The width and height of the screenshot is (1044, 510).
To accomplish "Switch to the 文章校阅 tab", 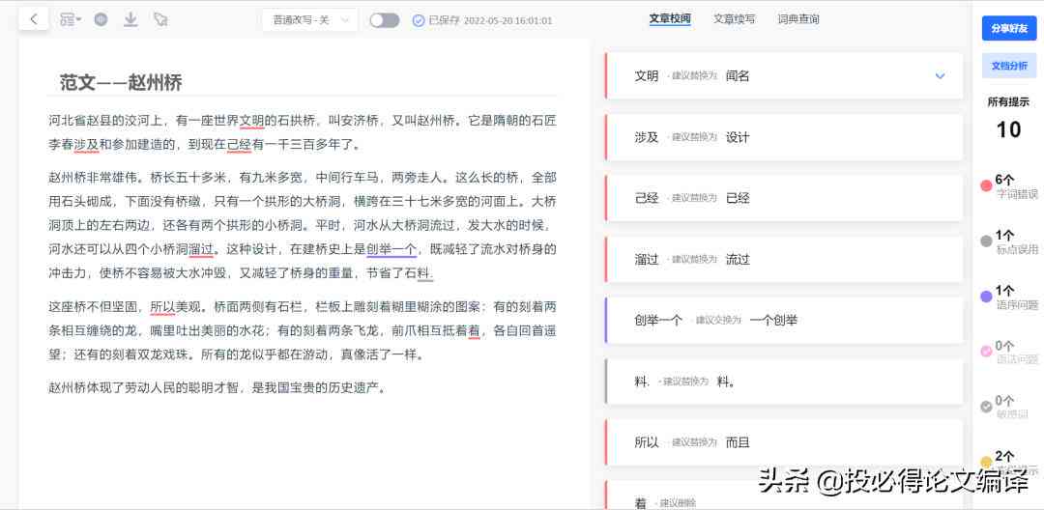I will [x=670, y=19].
